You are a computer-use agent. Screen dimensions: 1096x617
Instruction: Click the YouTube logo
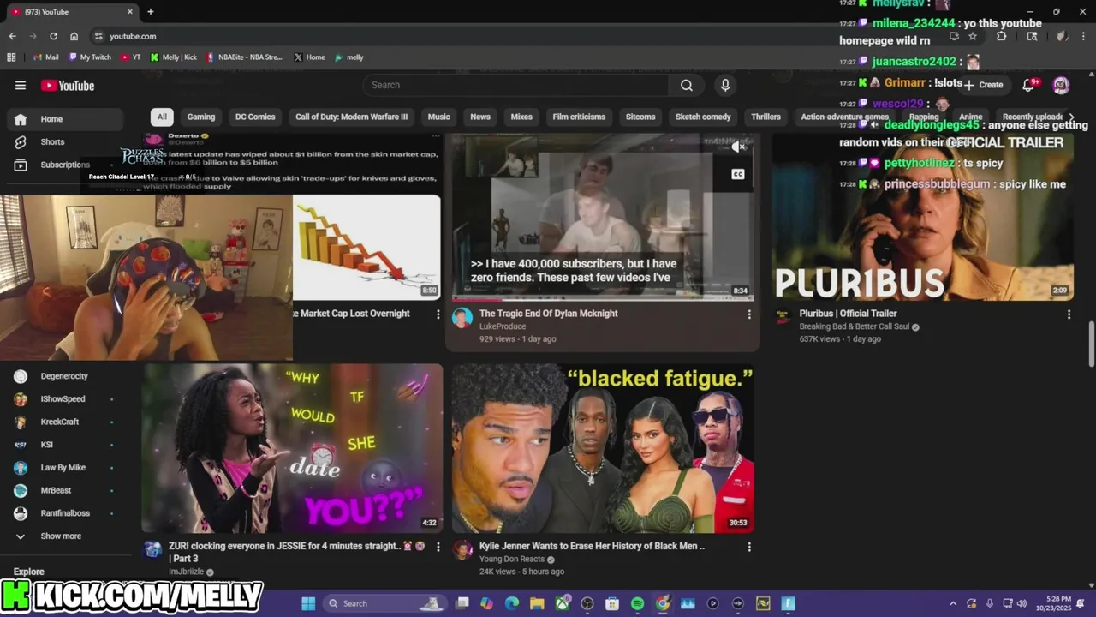[68, 85]
